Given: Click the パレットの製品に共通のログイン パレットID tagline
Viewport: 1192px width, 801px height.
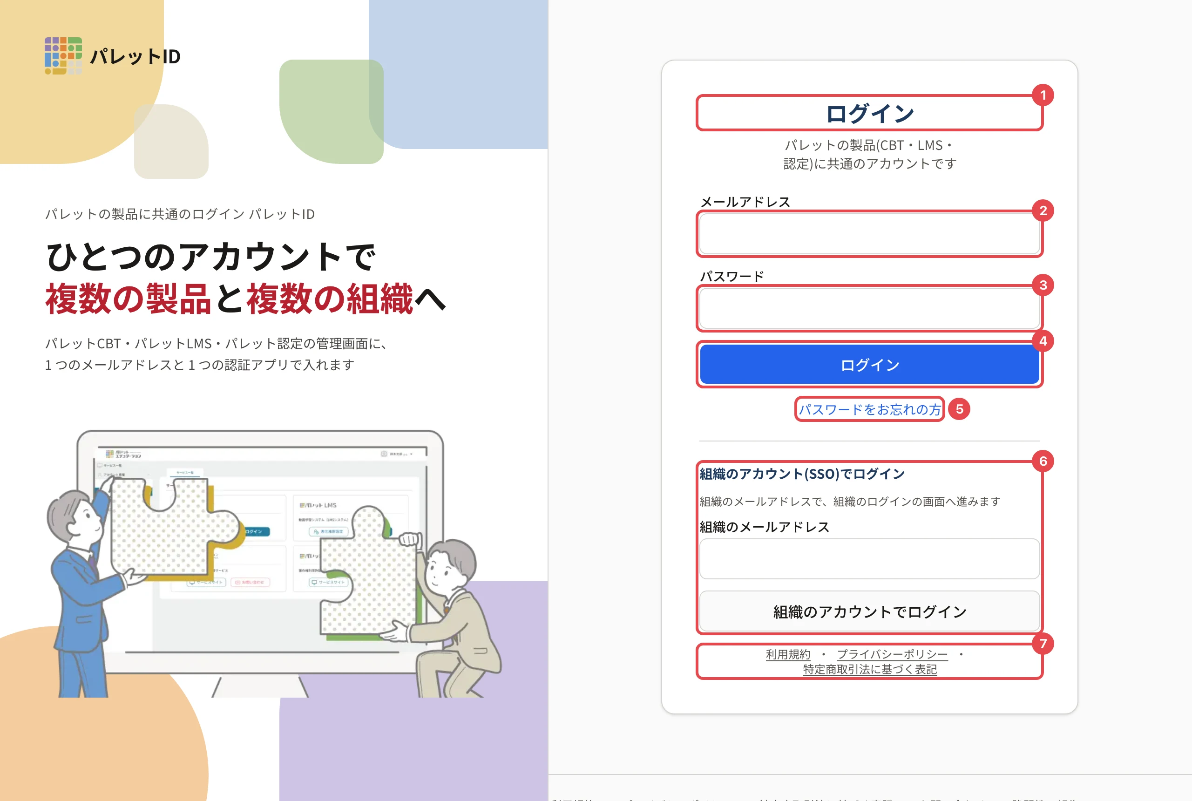Looking at the screenshot, I should (x=180, y=214).
